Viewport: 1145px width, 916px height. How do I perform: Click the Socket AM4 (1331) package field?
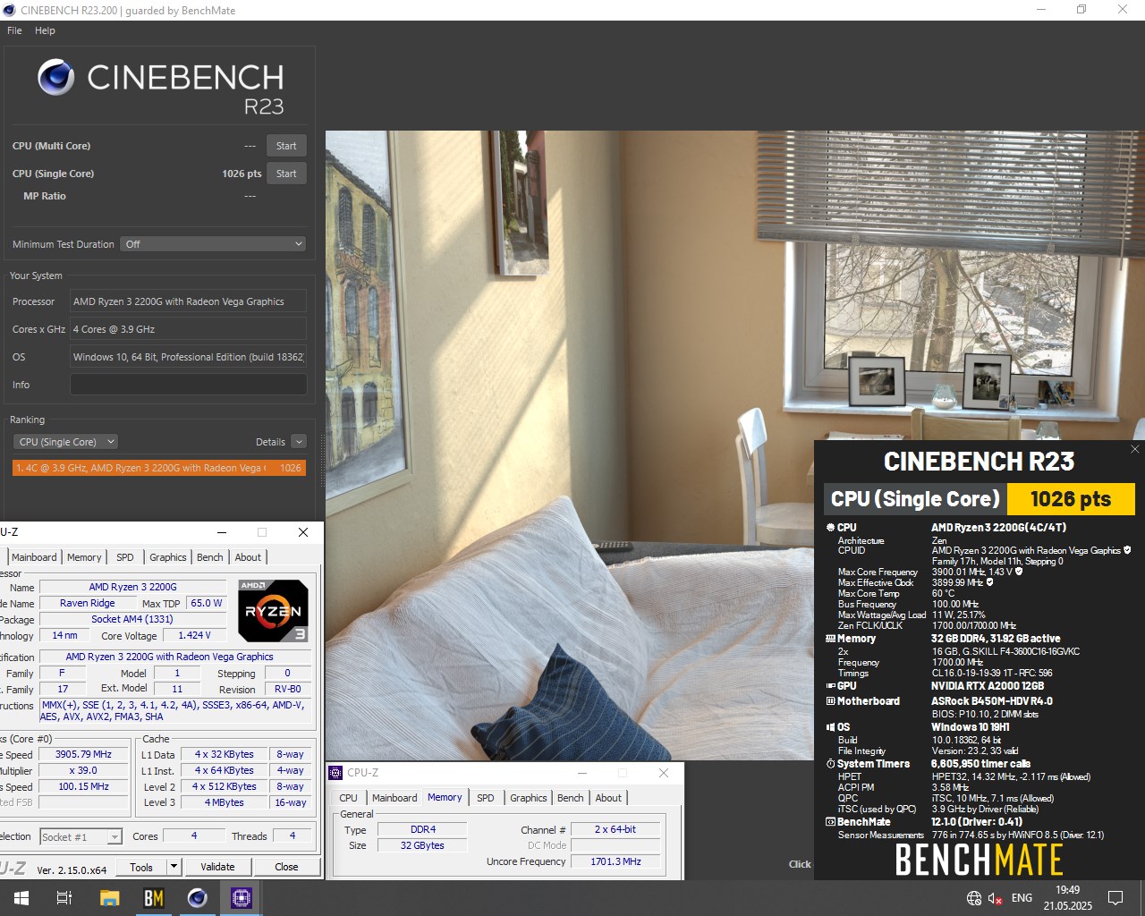pyautogui.click(x=132, y=619)
